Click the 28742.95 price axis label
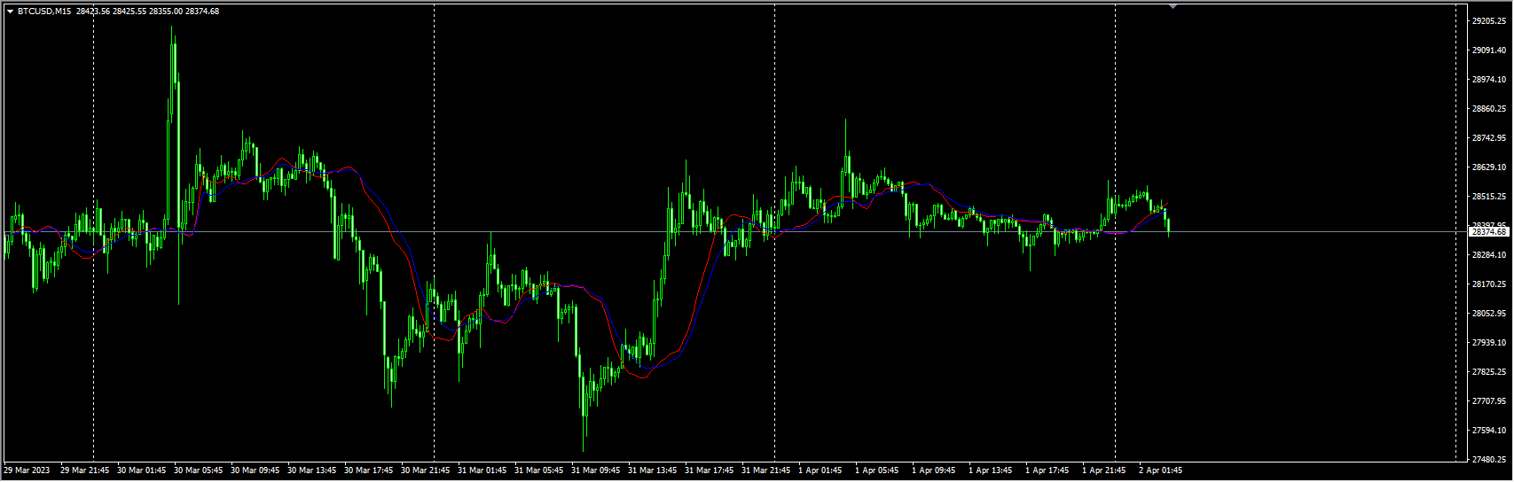Screen dimensions: 1514x482 click(x=1489, y=138)
